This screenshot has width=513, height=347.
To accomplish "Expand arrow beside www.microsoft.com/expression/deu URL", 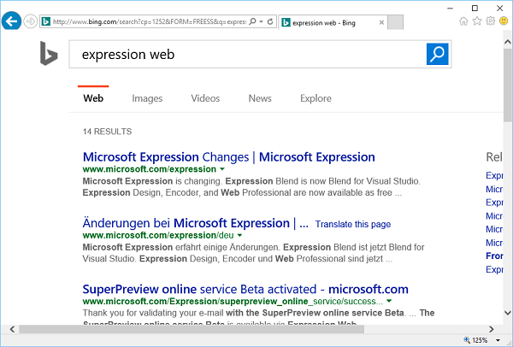I will pyautogui.click(x=240, y=235).
